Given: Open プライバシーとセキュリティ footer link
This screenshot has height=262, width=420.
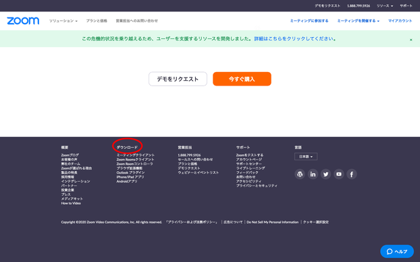Looking at the screenshot, I should click(257, 186).
